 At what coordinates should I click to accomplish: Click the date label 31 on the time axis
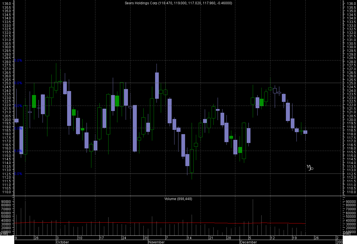(146, 238)
